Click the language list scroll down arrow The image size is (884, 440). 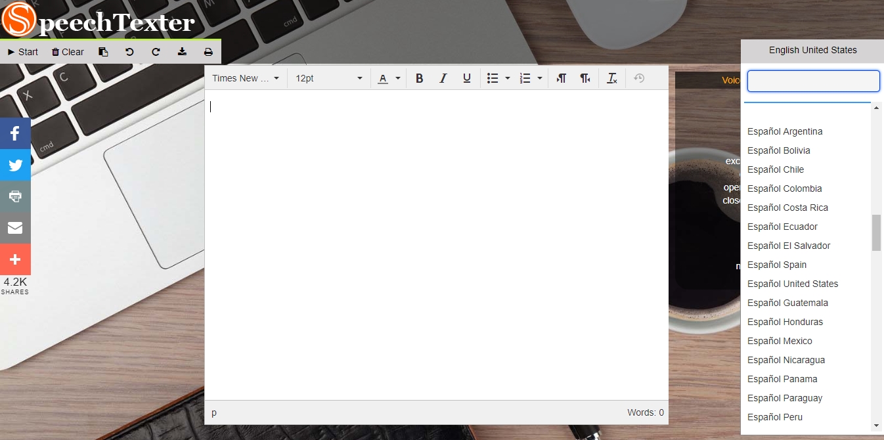click(x=876, y=426)
